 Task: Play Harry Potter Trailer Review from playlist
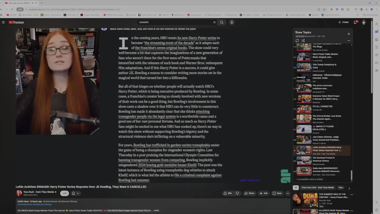click(x=322, y=57)
